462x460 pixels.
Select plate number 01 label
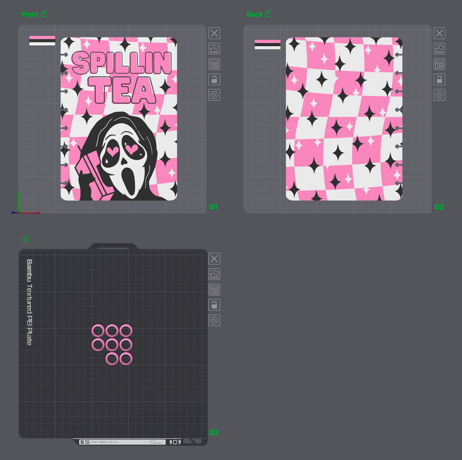click(x=213, y=207)
